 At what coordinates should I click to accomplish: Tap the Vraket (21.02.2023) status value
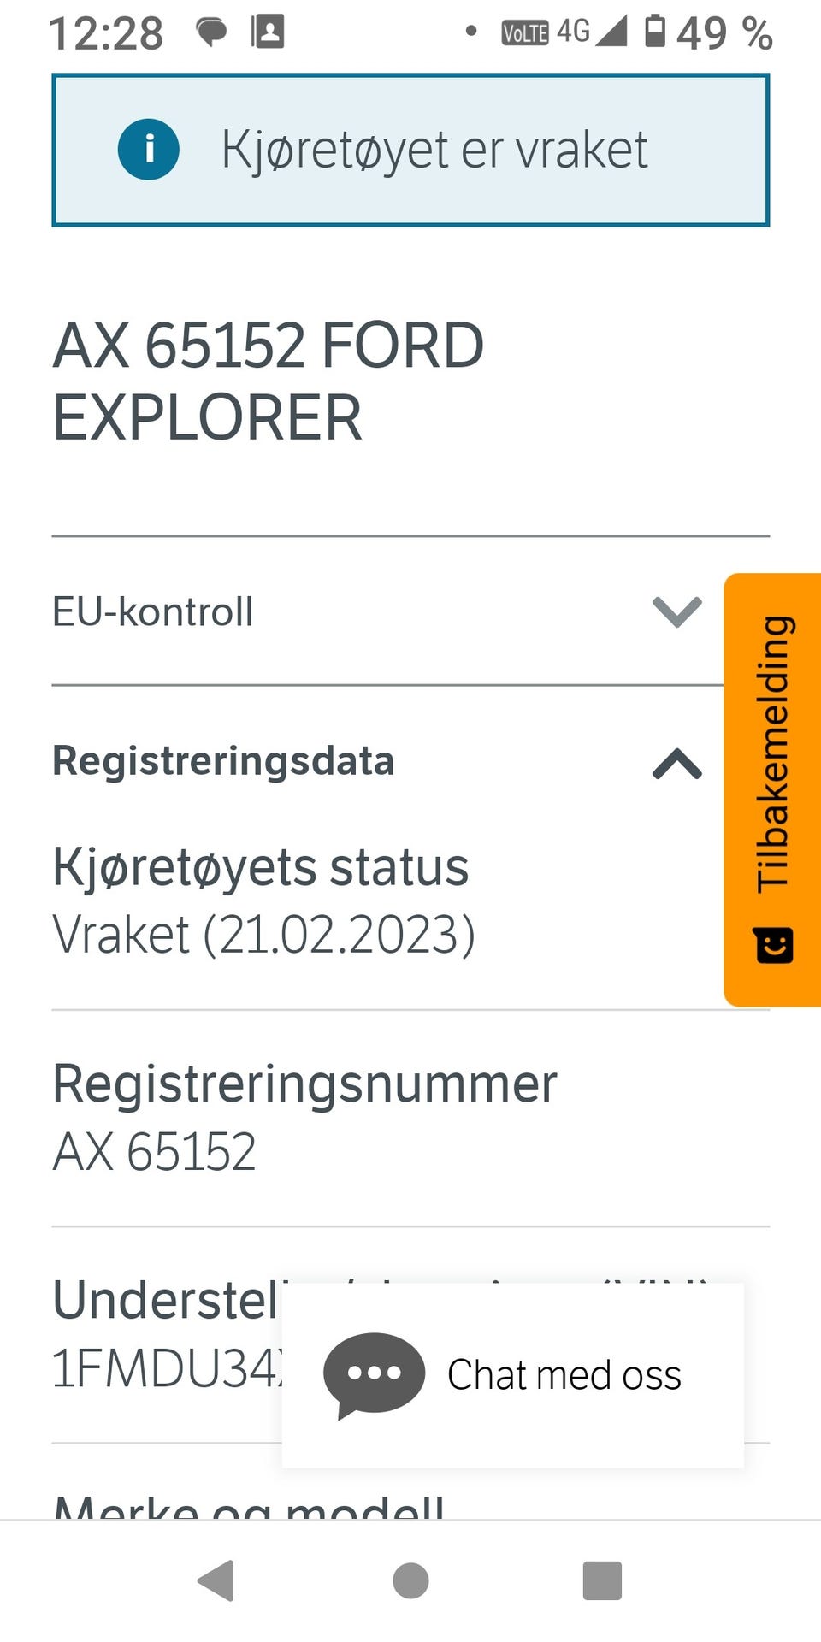[263, 934]
